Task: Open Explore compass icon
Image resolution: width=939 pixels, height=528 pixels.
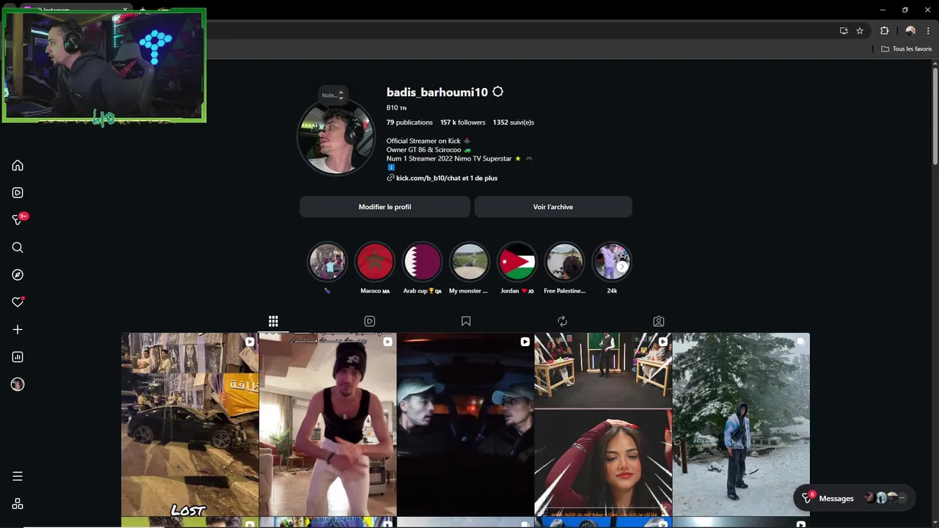Action: (x=18, y=275)
